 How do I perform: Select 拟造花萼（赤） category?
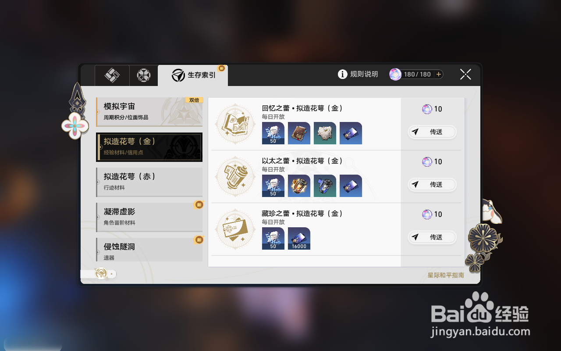pos(149,182)
